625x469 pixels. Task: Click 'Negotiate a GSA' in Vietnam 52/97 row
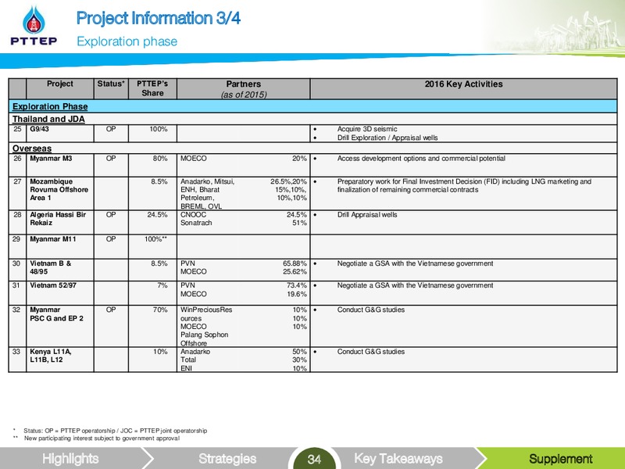click(415, 285)
